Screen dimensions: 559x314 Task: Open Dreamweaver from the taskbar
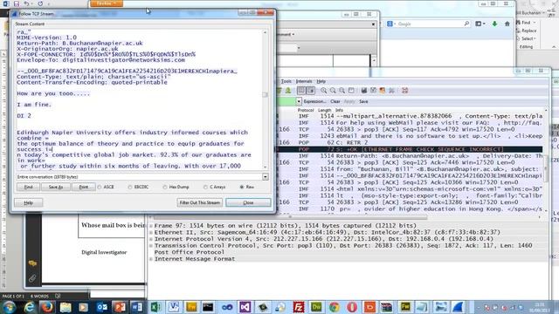coord(316,307)
